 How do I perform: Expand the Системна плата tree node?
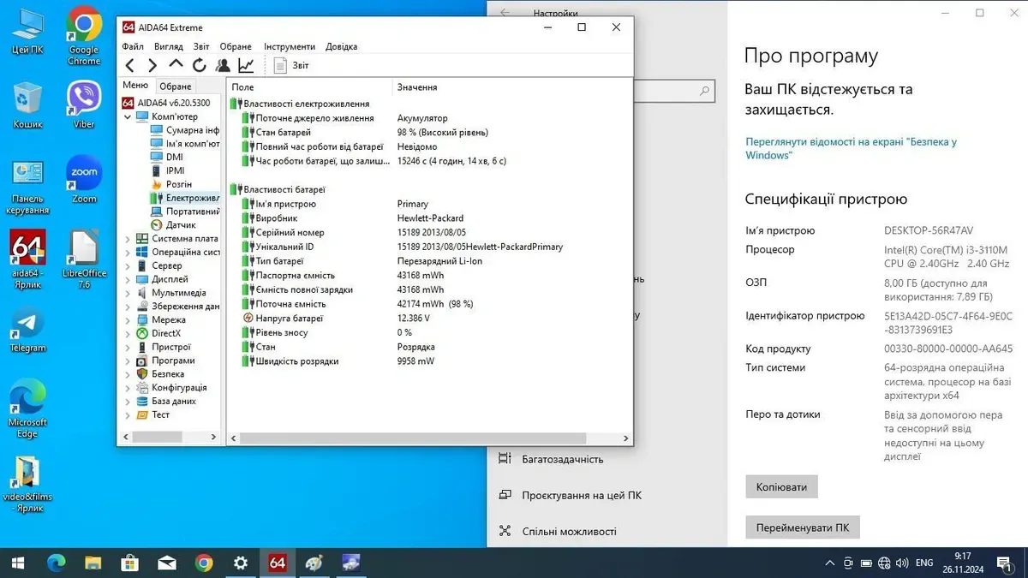point(128,239)
